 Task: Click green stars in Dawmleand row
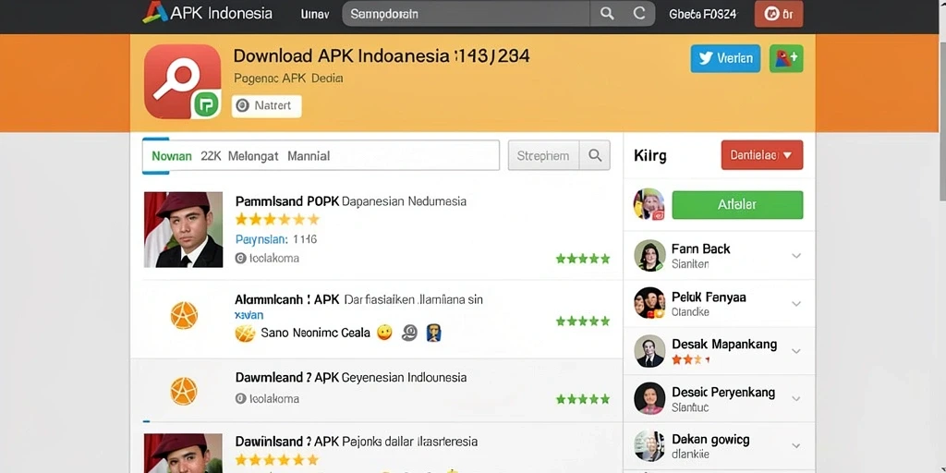click(x=583, y=399)
